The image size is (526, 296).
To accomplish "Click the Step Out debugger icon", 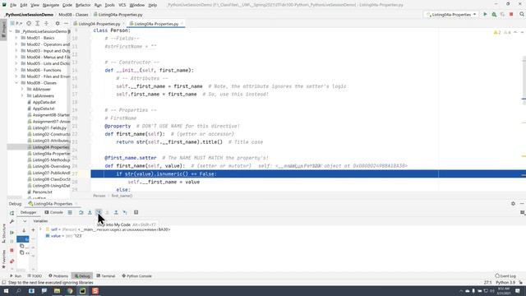I will [116, 212].
